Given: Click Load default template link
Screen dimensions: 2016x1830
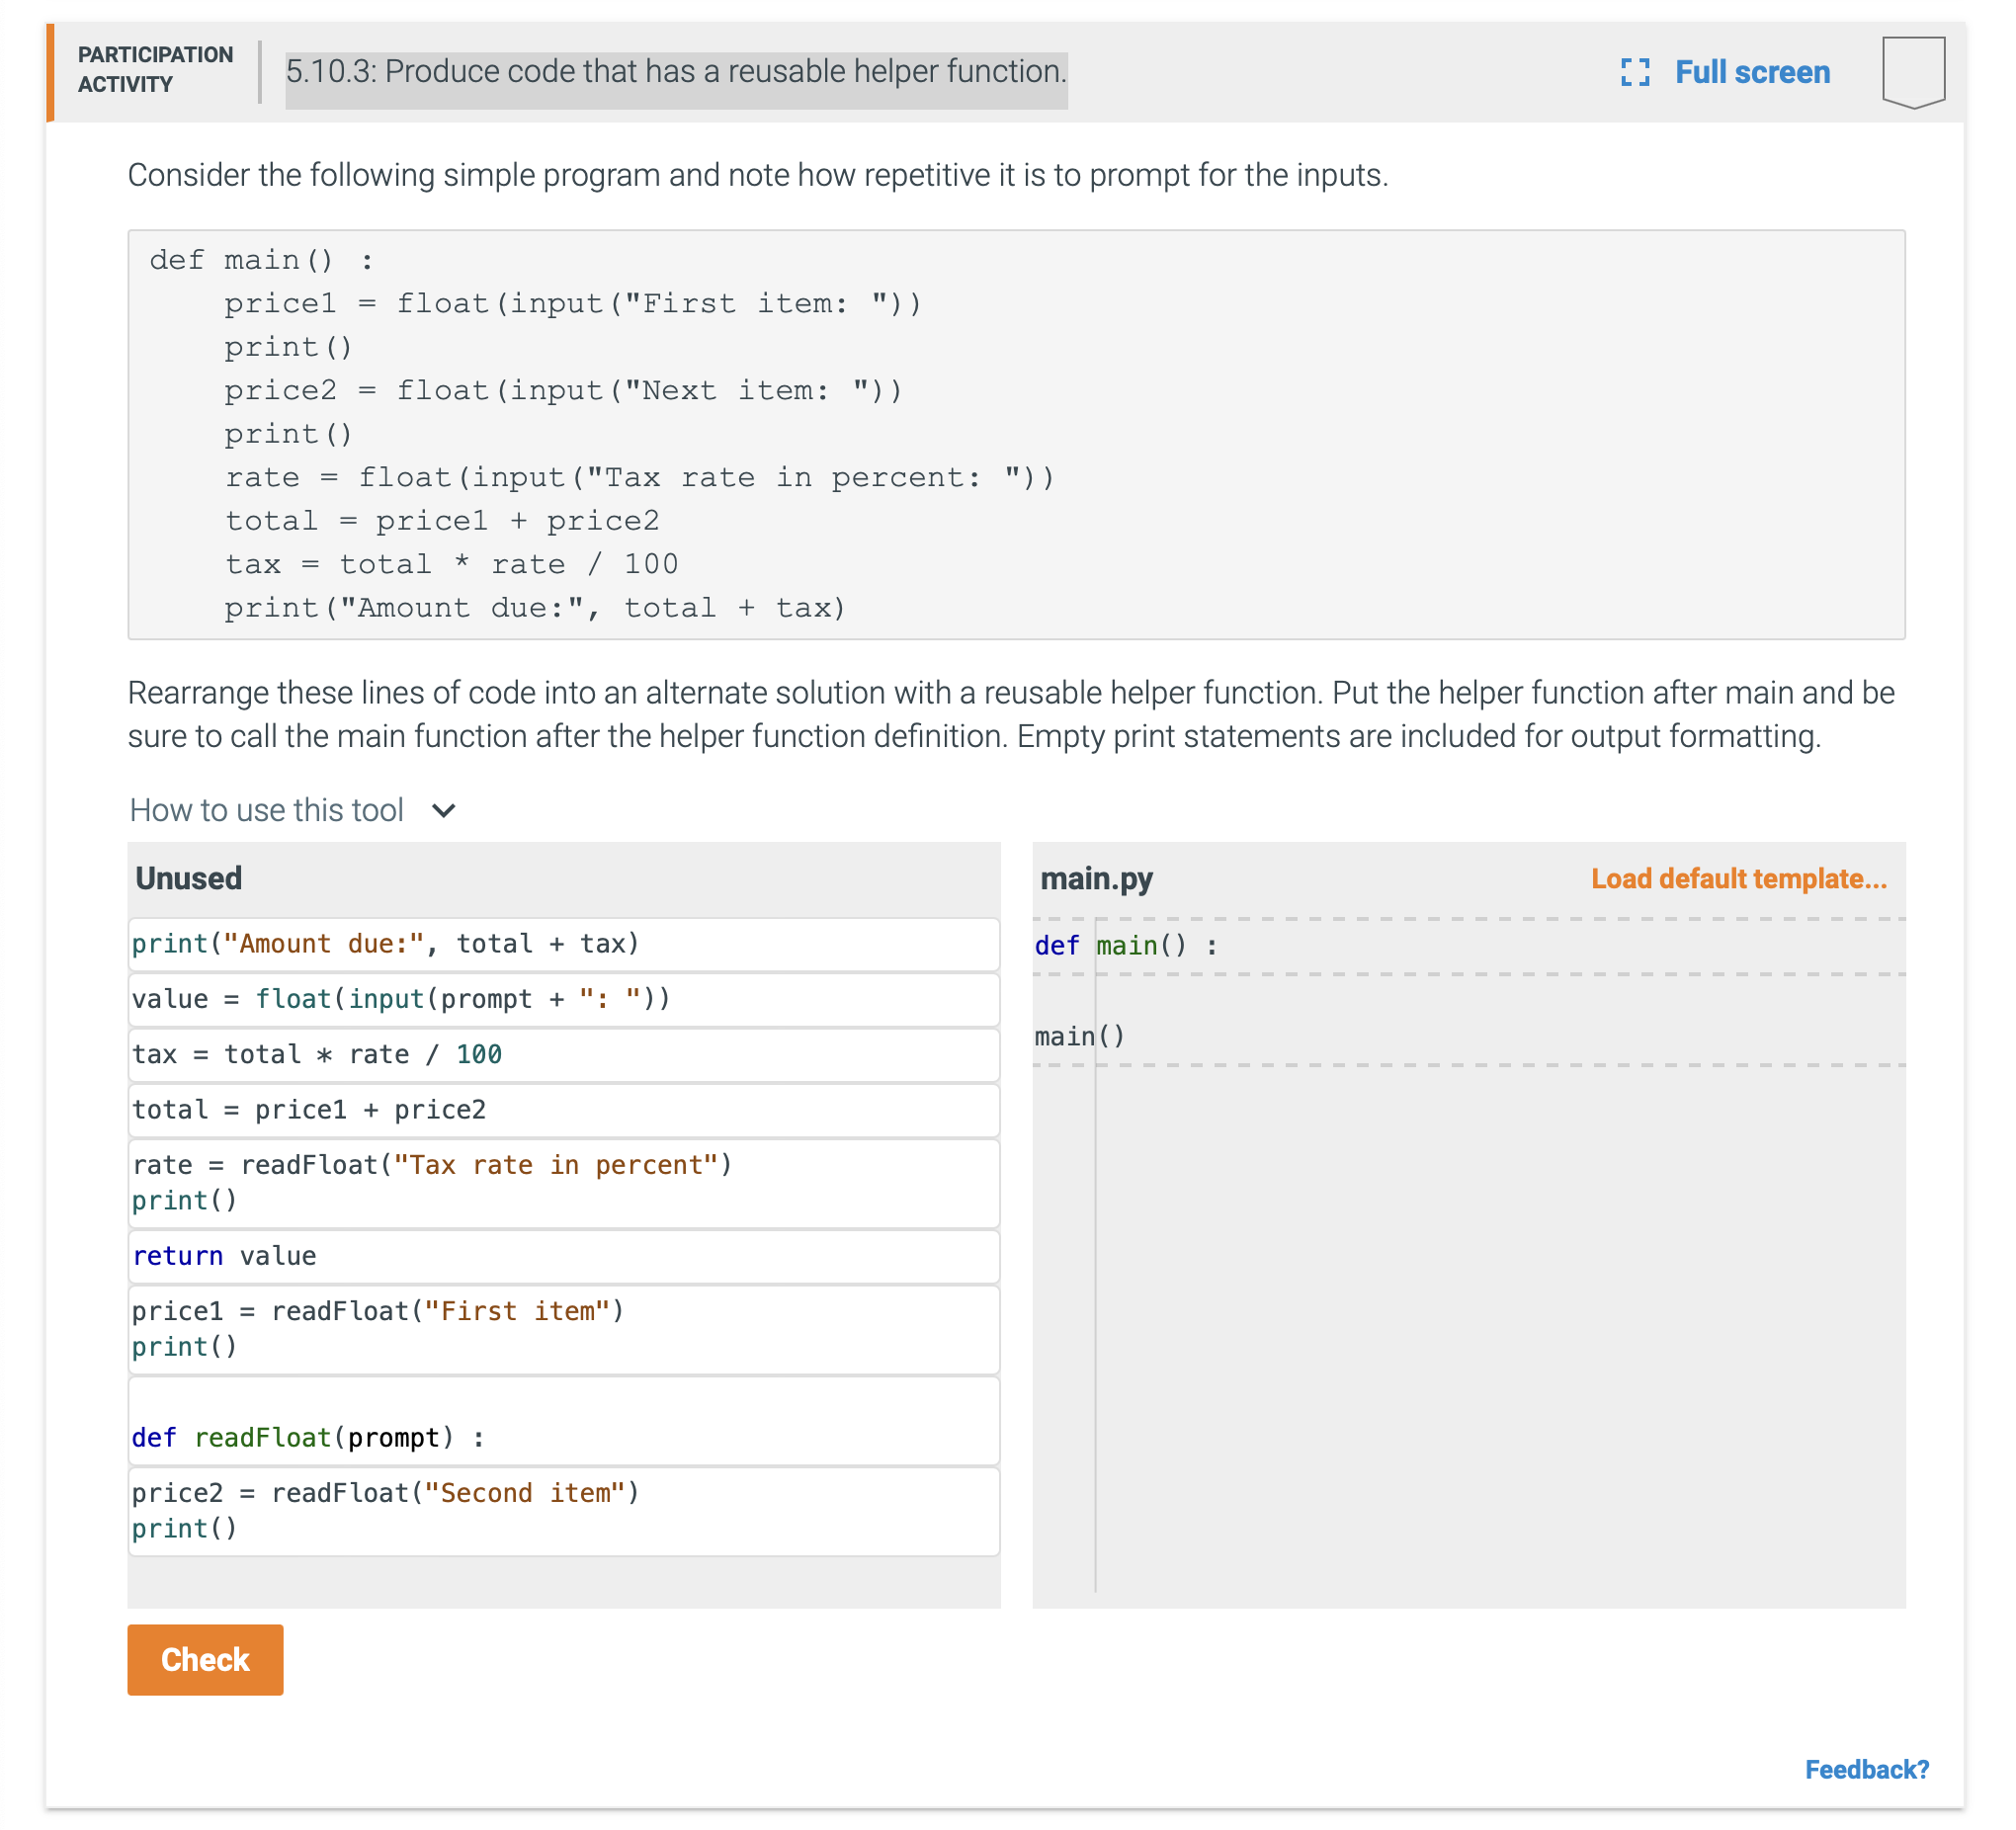Looking at the screenshot, I should click(x=1738, y=879).
